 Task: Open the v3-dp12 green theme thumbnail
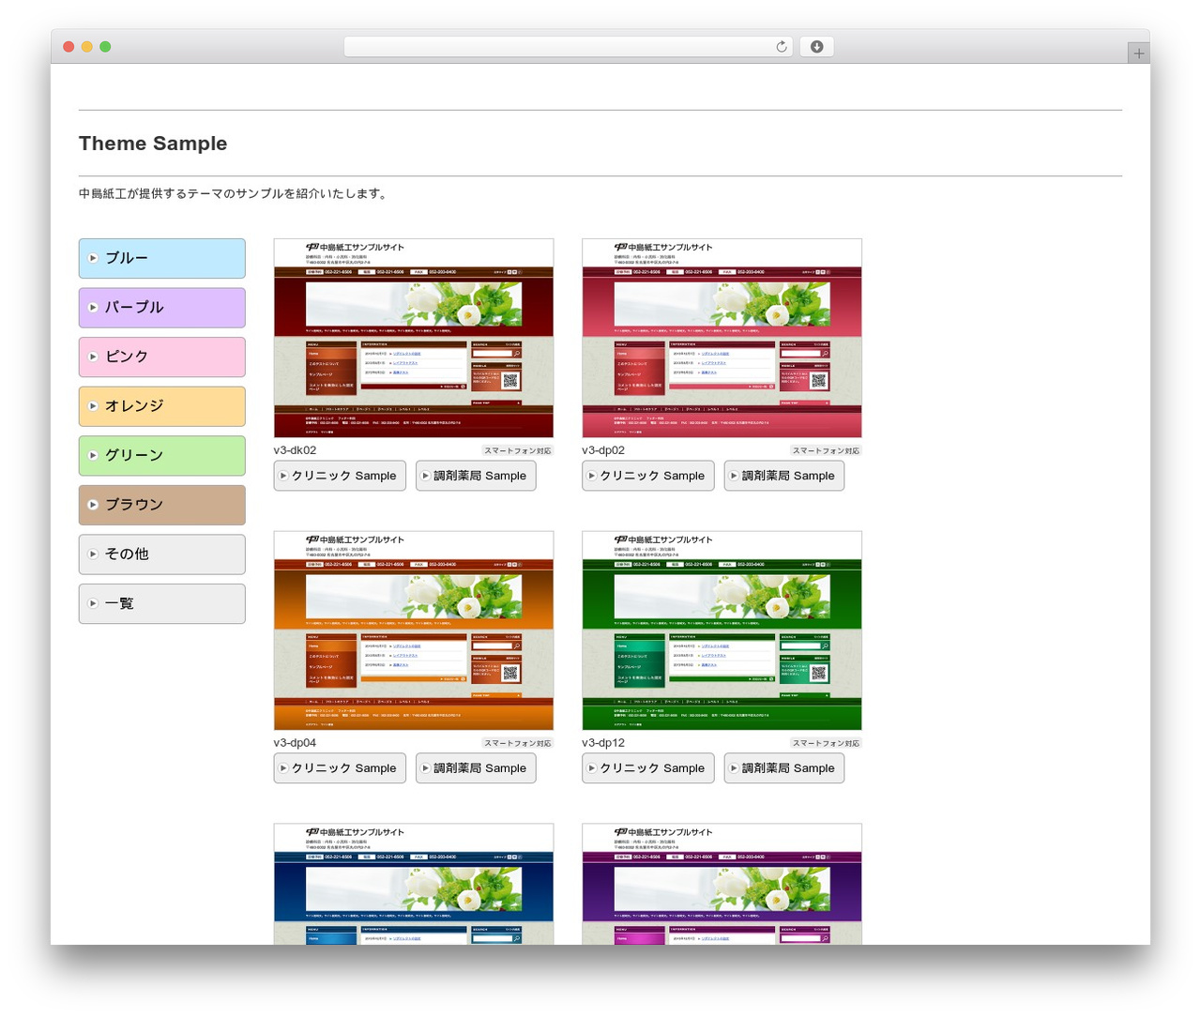point(722,630)
